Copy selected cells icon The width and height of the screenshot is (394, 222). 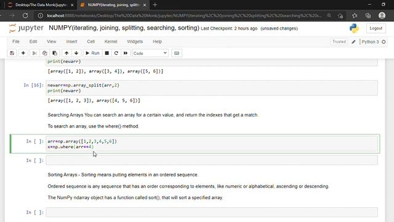pos(45,53)
